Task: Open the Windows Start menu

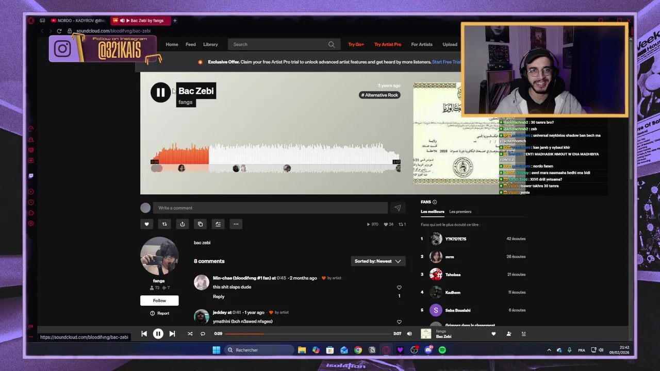Action: tap(216, 350)
